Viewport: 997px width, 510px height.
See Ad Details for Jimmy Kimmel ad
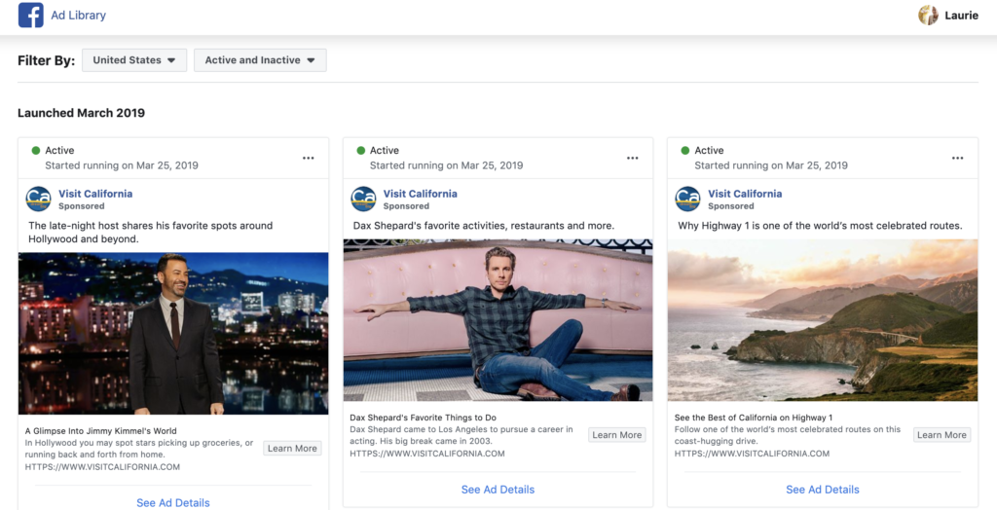tap(173, 502)
